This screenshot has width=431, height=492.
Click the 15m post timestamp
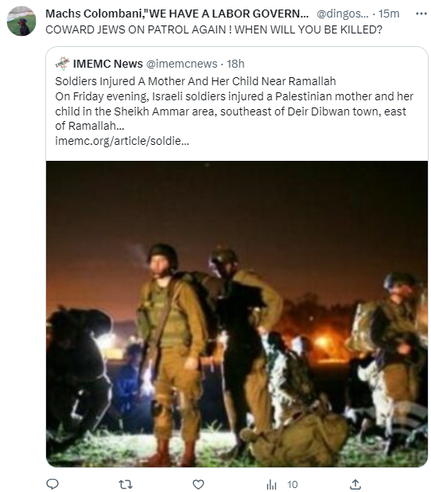(389, 14)
